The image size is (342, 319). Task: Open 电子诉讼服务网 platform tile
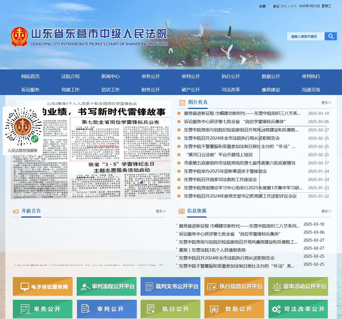tap(43, 286)
